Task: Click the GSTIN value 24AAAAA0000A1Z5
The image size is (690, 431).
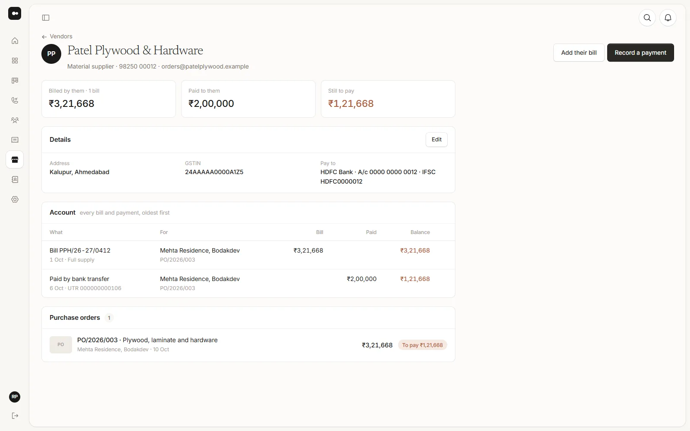Action: pyautogui.click(x=214, y=172)
